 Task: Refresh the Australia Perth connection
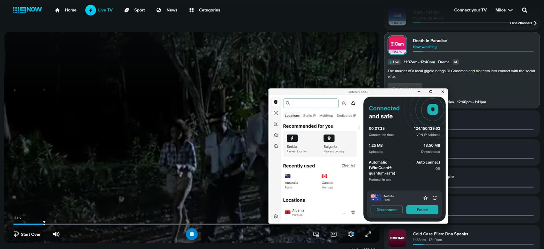pyautogui.click(x=435, y=198)
